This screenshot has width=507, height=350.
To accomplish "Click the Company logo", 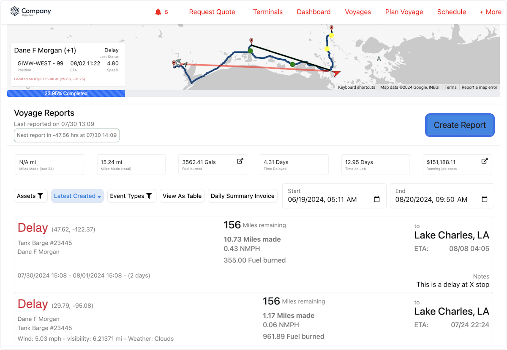I will (30, 11).
